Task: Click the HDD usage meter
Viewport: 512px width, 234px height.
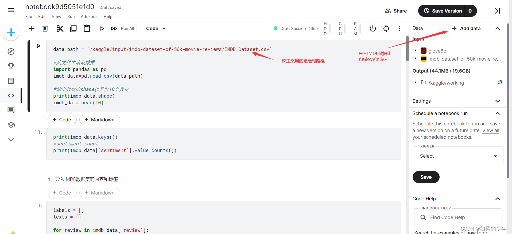Action: [x=327, y=29]
